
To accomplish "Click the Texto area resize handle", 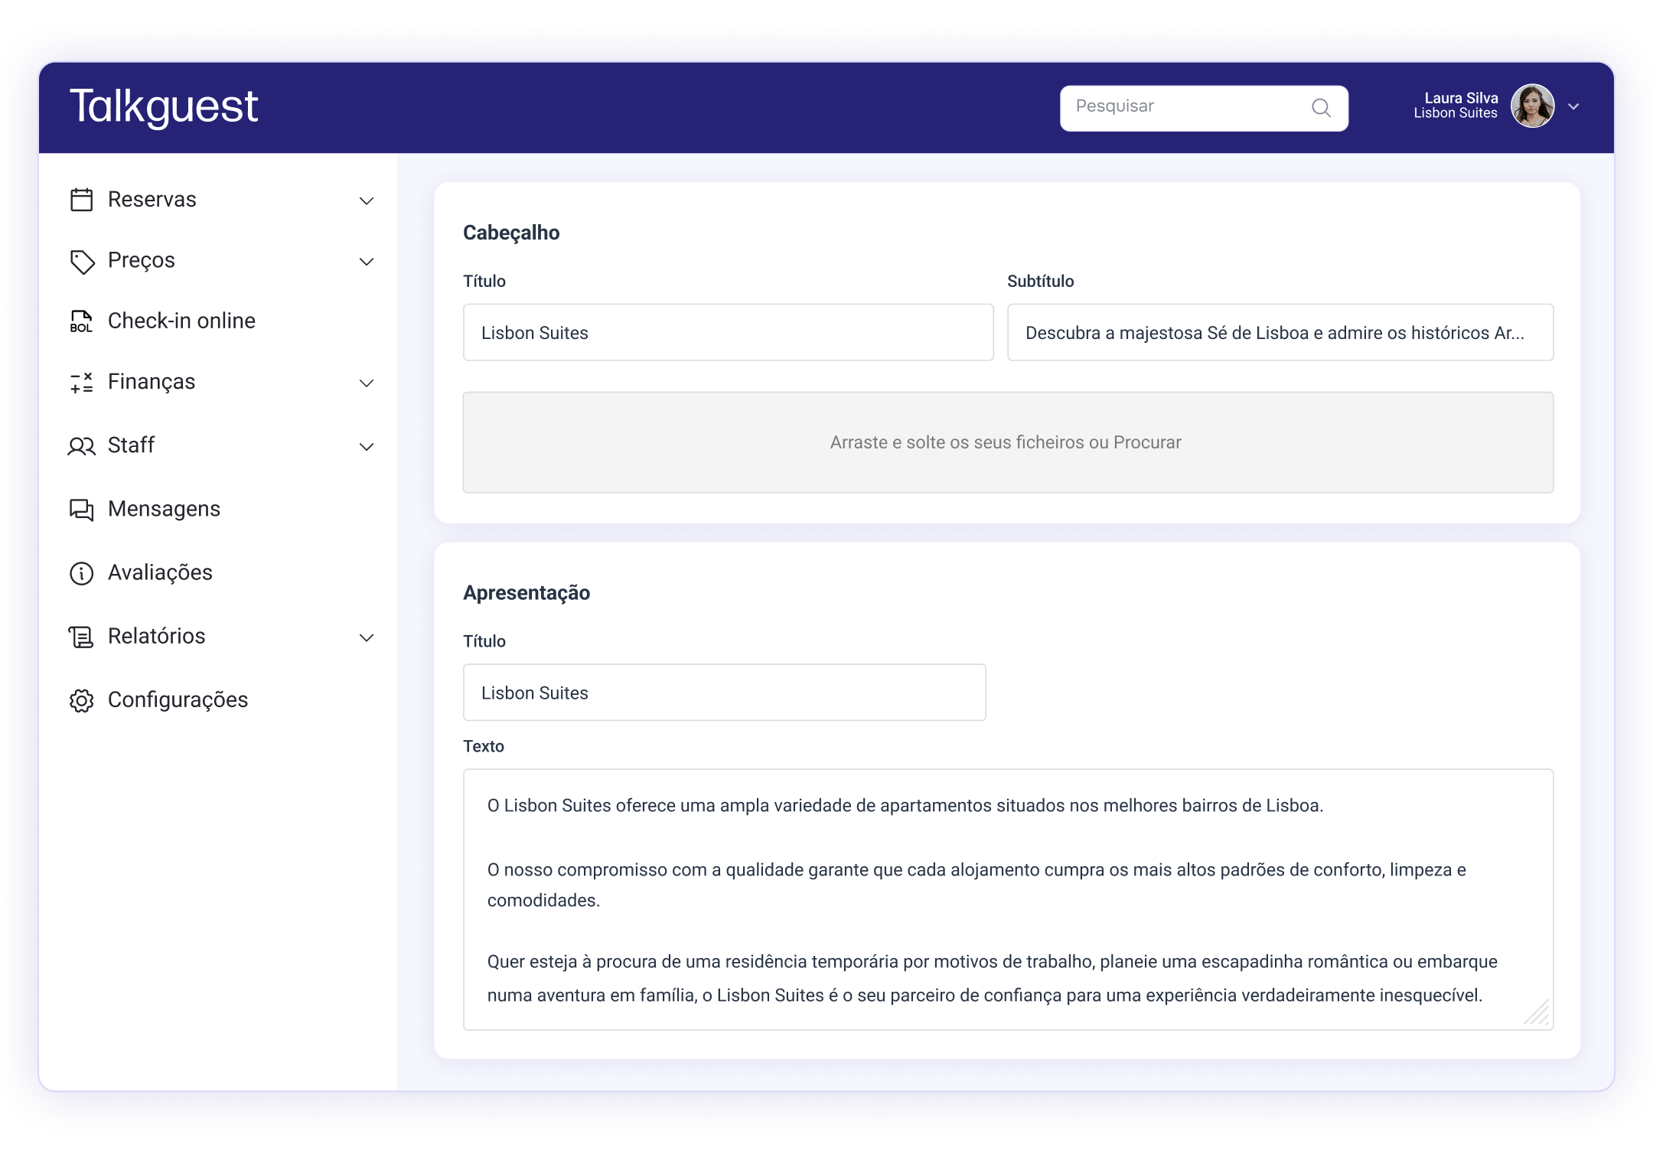I will point(1537,1012).
